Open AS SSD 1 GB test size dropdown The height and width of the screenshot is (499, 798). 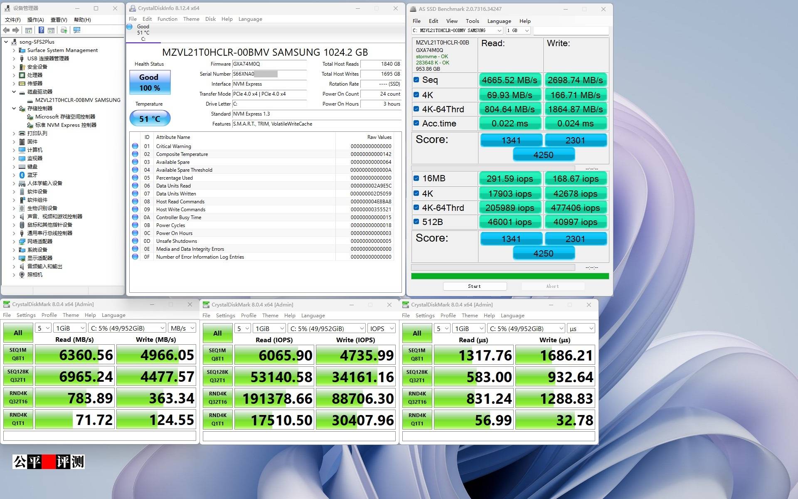[518, 30]
